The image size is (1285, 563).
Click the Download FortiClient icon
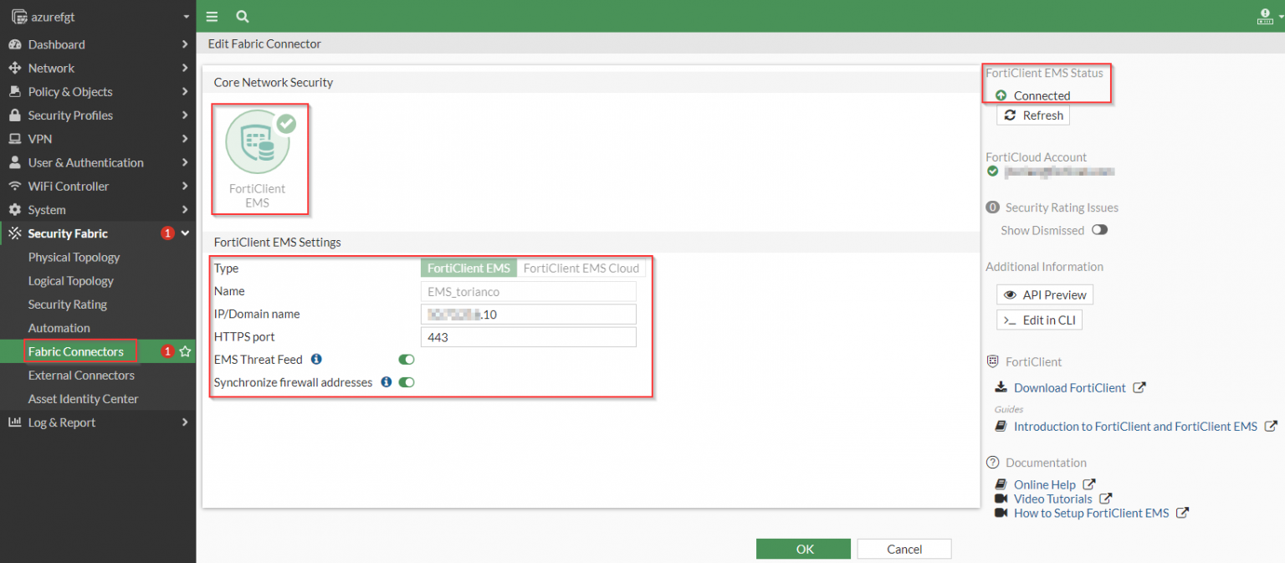1001,387
